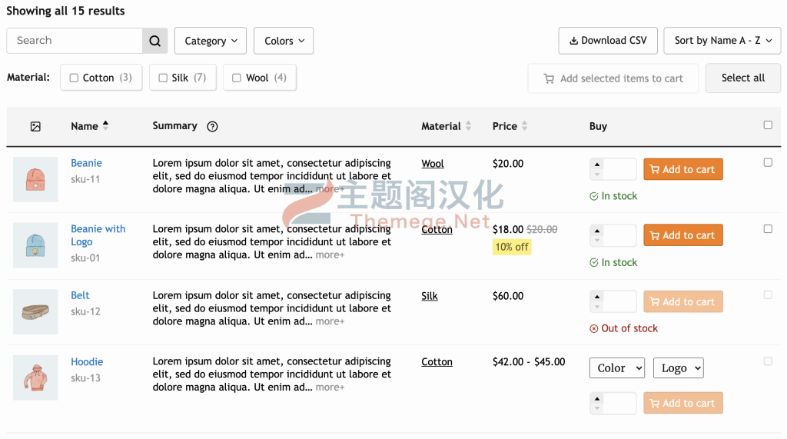Decrease quantity arrow in Hoodie row
Viewport: 787px width, 439px height.
pyautogui.click(x=596, y=408)
